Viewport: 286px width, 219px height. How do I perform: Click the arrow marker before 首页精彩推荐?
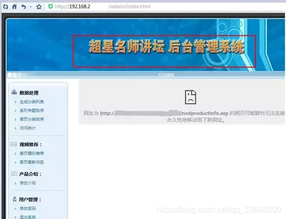point(15,154)
